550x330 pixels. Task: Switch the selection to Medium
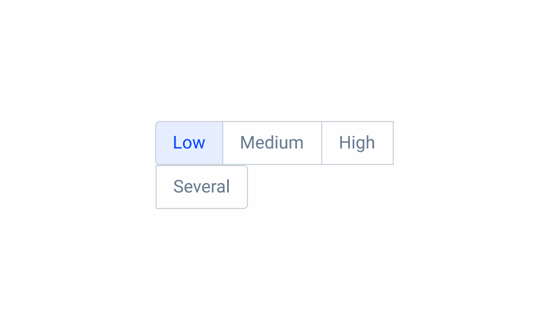[x=272, y=143]
